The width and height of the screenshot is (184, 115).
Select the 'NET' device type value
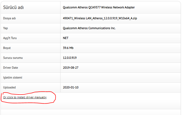pos(66,38)
